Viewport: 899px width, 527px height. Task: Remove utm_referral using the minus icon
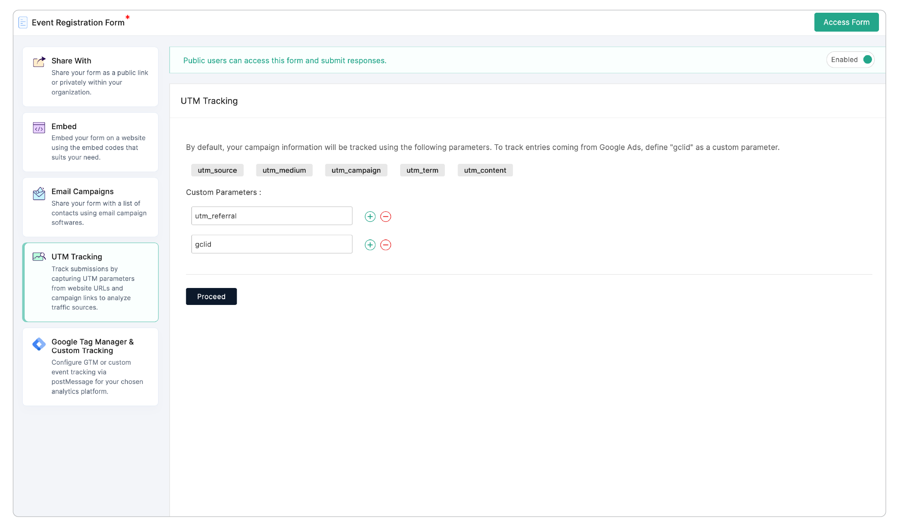(x=386, y=216)
